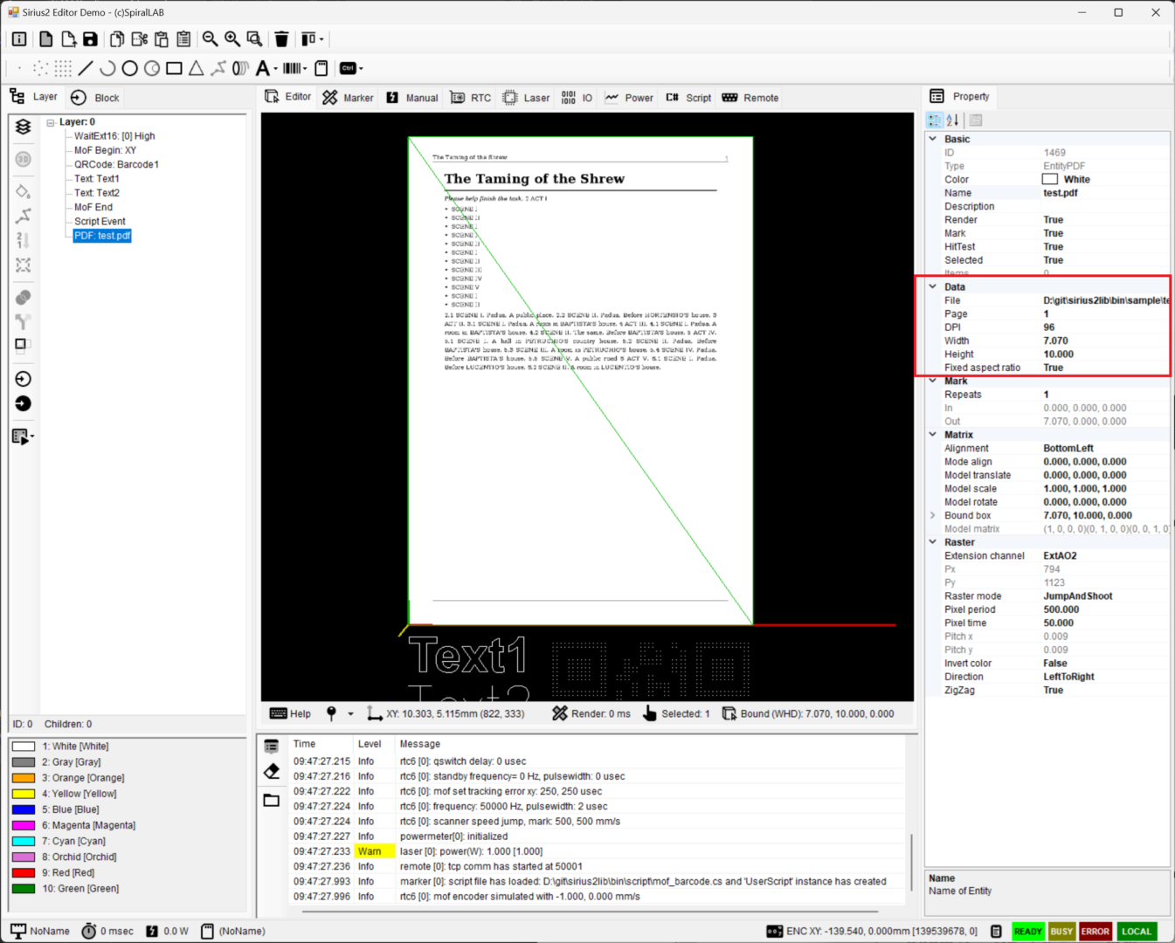1175x943 pixels.
Task: Open the Laser tab
Action: (x=527, y=98)
